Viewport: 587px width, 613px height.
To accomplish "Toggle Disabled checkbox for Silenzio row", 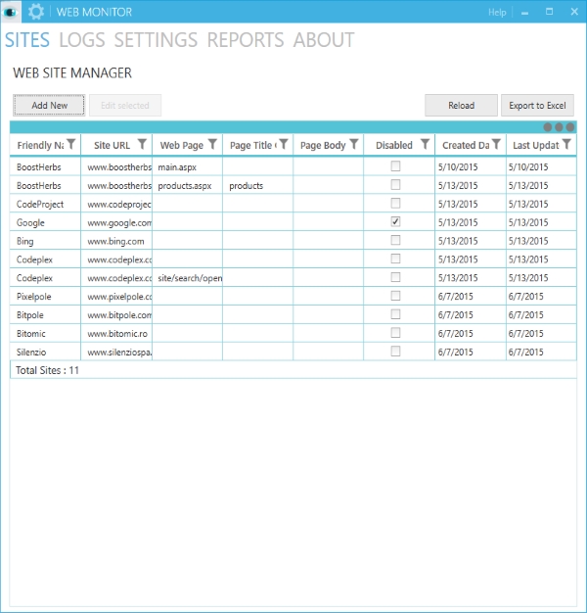I will pyautogui.click(x=395, y=352).
